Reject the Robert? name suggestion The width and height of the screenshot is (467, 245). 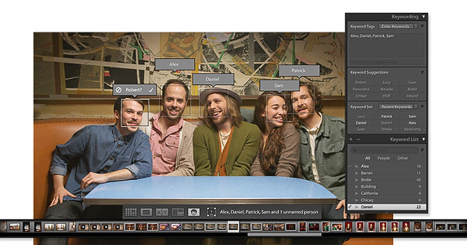click(x=119, y=90)
